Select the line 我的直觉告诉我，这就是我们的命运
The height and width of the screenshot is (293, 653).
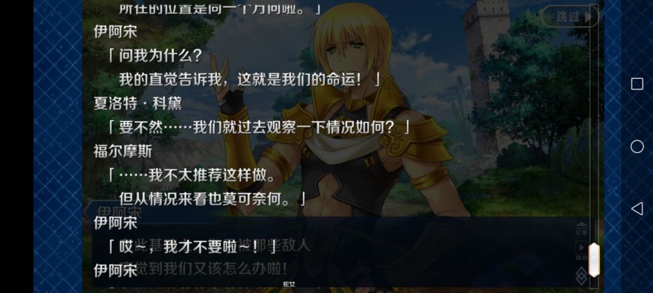coord(240,79)
